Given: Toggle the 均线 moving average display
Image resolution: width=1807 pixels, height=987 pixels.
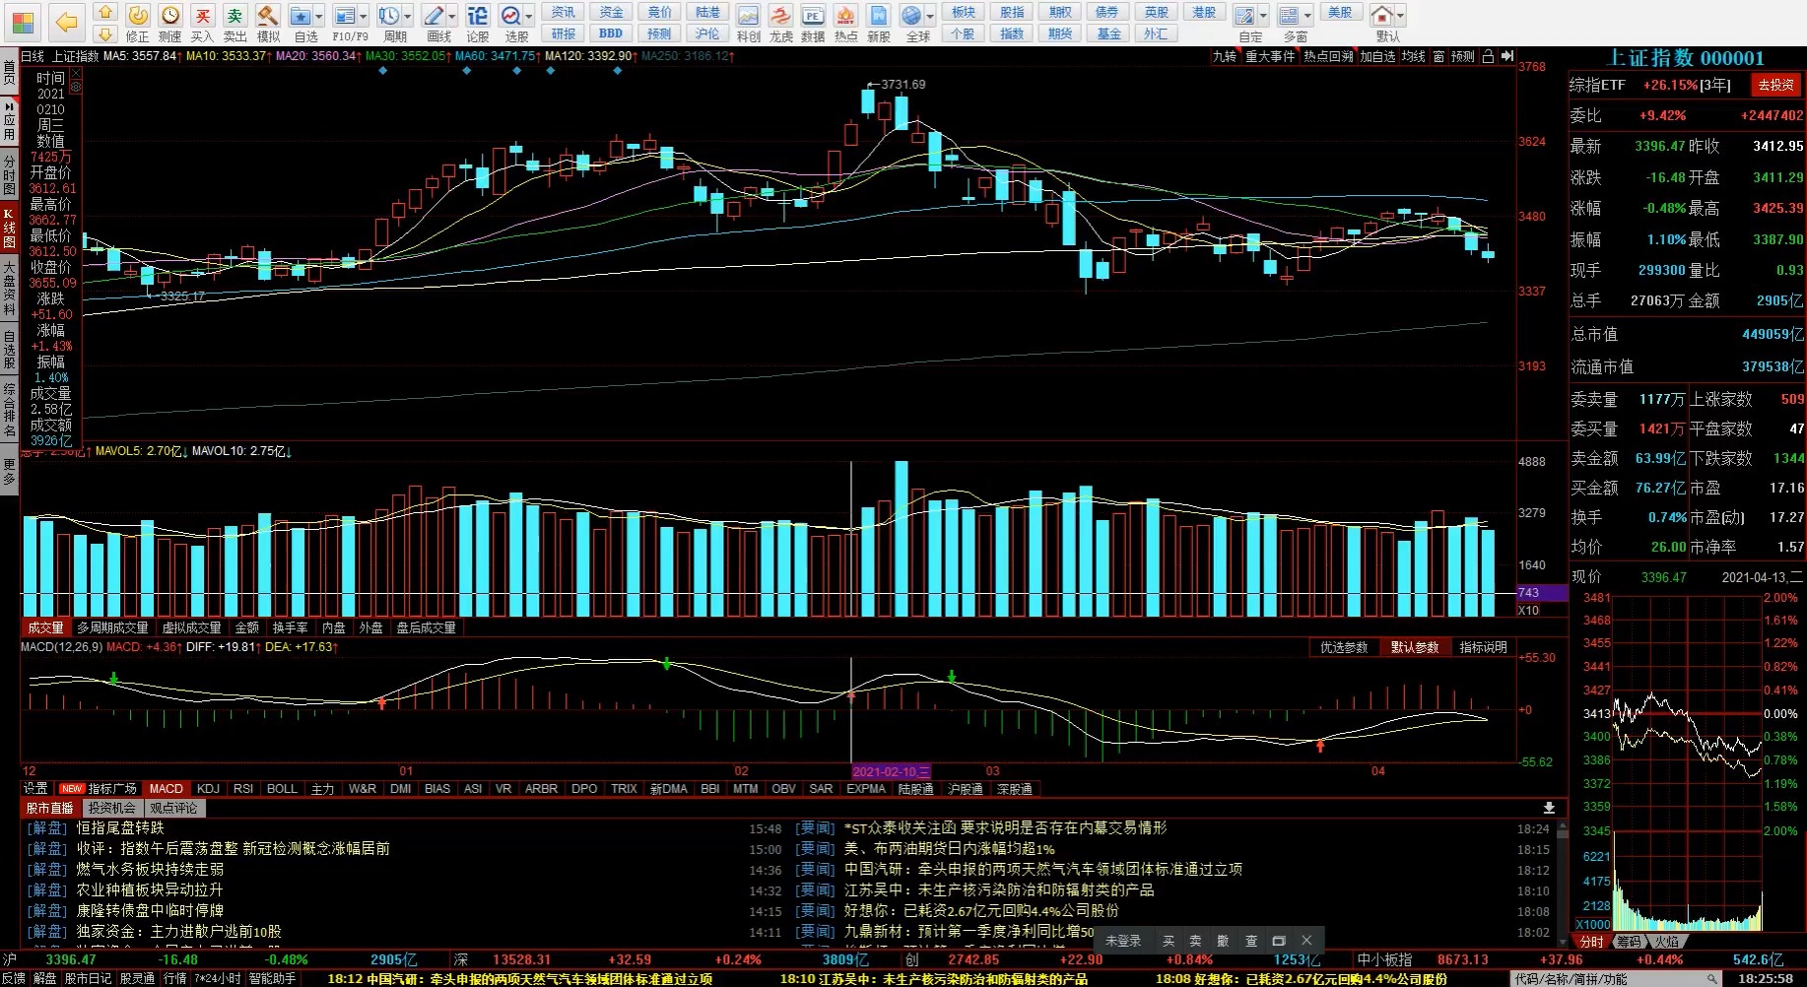Looking at the screenshot, I should (x=1414, y=57).
